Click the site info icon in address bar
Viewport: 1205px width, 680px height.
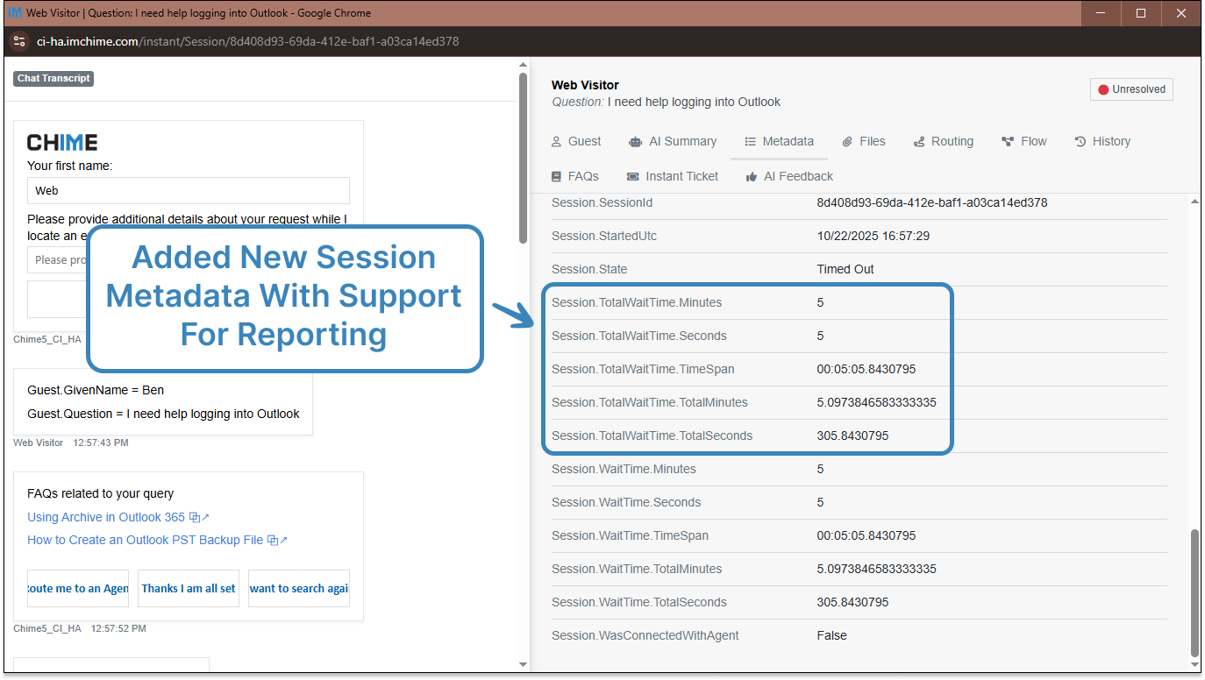19,41
